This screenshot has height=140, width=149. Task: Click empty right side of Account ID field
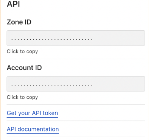coord(119,84)
